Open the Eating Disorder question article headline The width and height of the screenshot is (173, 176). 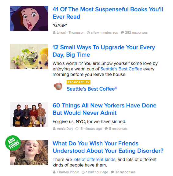[108, 147]
